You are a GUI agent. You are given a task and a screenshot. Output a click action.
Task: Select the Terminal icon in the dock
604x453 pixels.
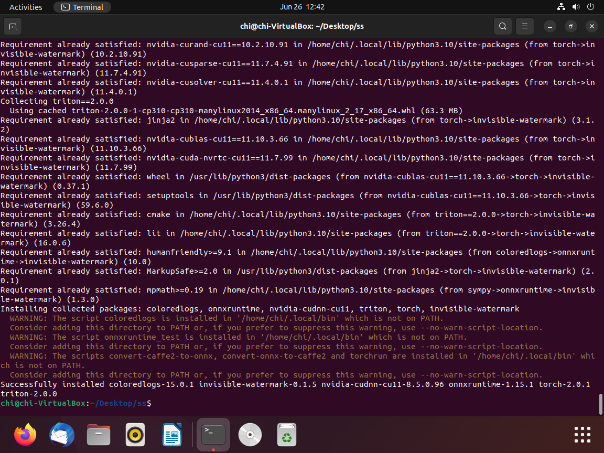213,435
